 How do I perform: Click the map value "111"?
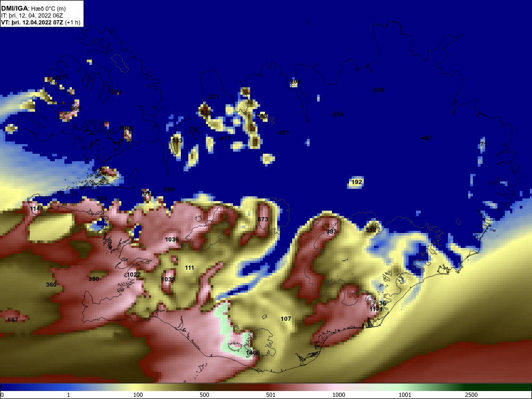pyautogui.click(x=189, y=268)
